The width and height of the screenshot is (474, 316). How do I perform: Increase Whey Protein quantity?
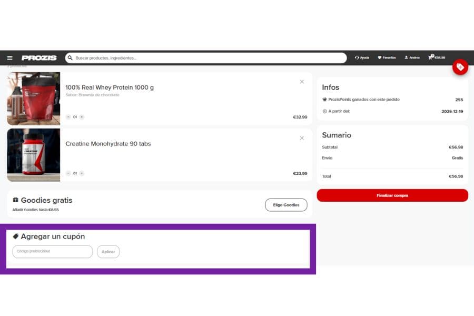[x=82, y=117]
